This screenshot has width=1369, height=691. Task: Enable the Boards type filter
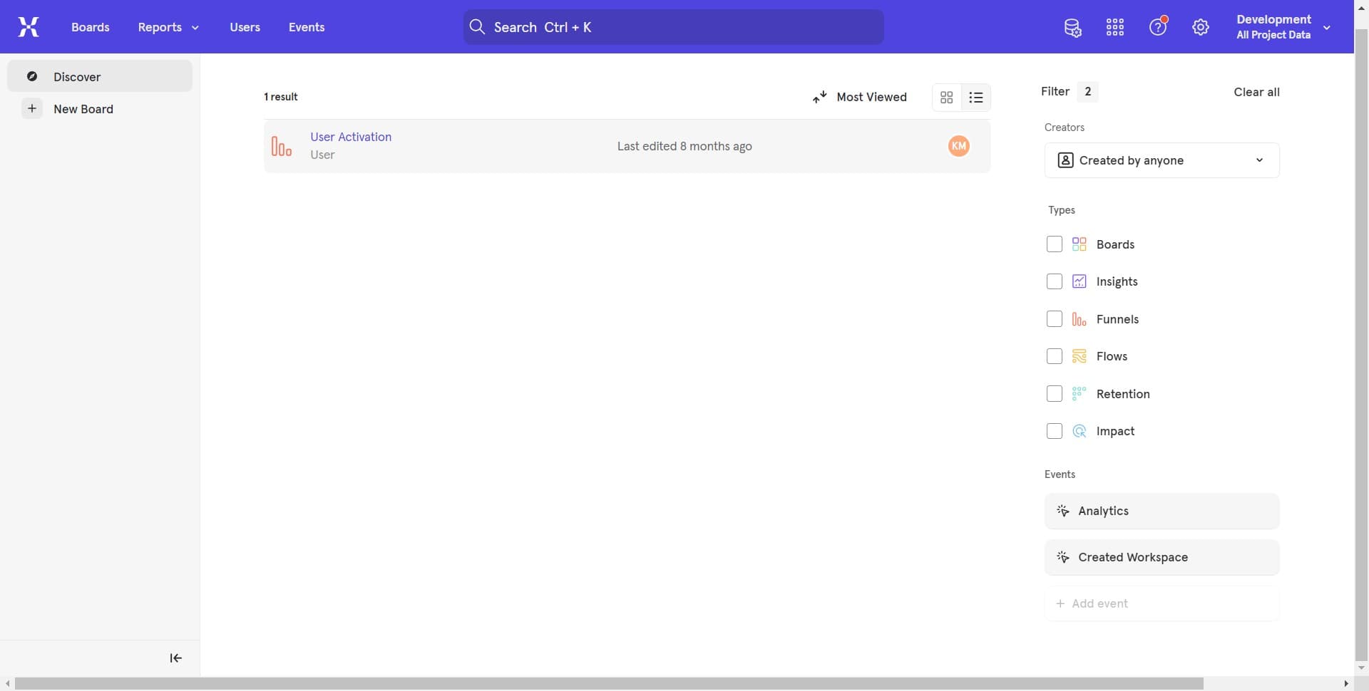(1054, 244)
